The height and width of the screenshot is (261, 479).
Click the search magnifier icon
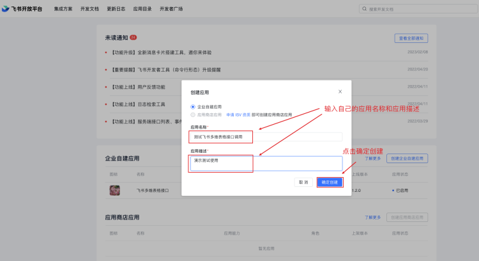point(365,9)
